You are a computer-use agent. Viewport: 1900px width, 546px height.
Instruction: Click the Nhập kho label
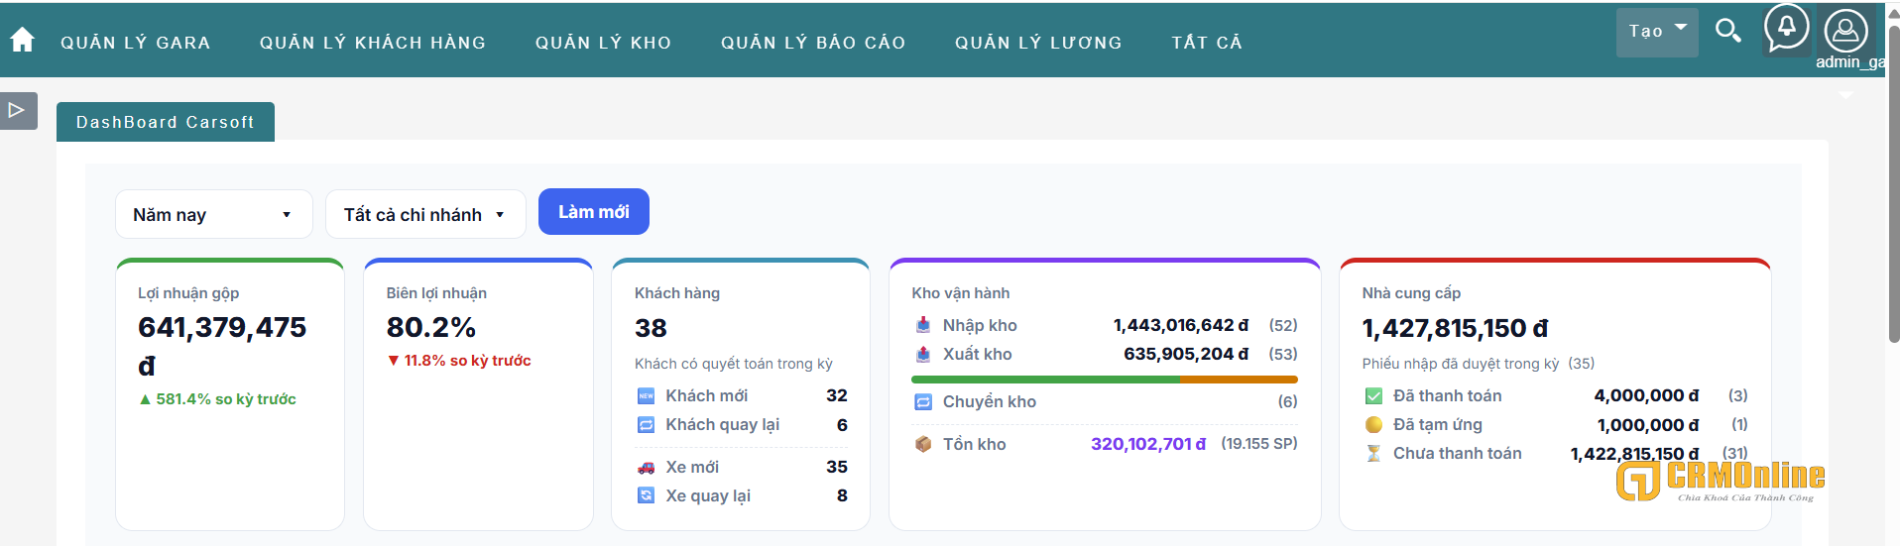coord(980,325)
